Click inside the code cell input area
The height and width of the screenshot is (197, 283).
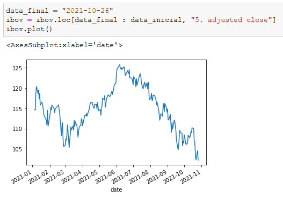click(x=143, y=20)
